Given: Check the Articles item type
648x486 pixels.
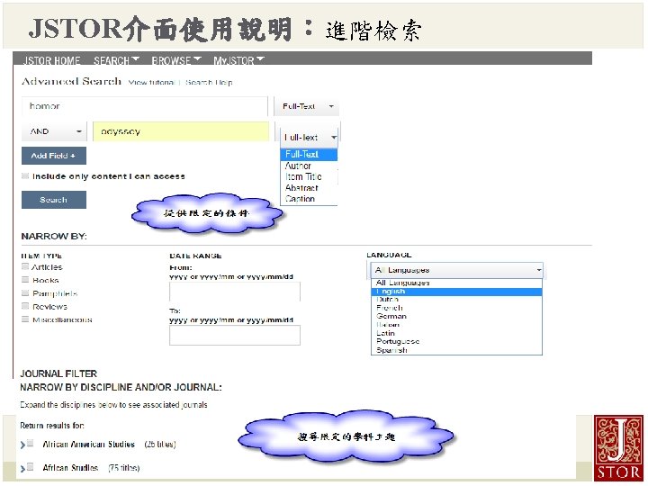Looking at the screenshot, I should (x=25, y=266).
